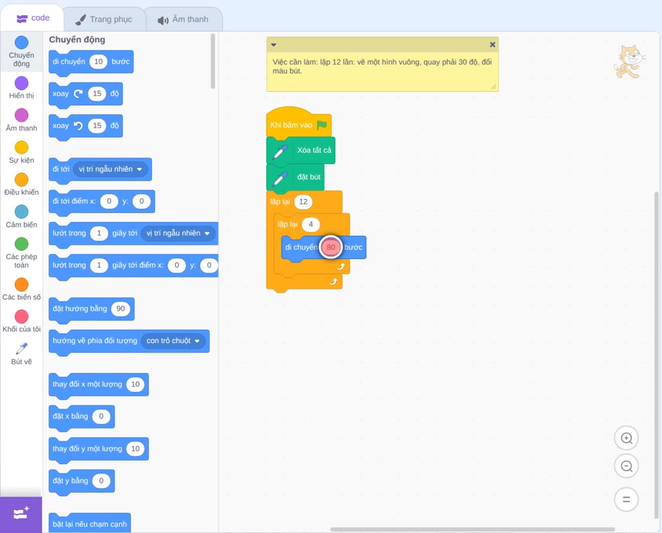Click pen icon on Xóa tất cả block
This screenshot has height=533, width=662.
tap(280, 151)
